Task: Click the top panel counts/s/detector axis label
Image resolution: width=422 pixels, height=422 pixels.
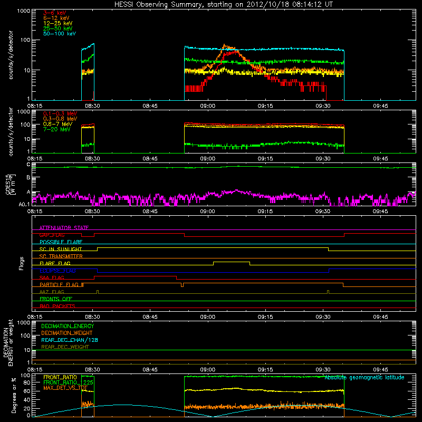Action: point(11,55)
